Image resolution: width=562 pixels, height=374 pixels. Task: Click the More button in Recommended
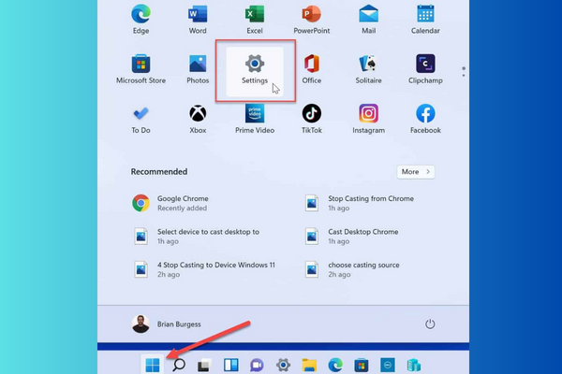pos(416,172)
